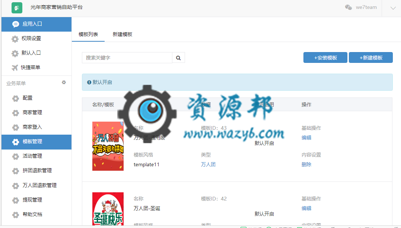Click the gear icon next to 帮助文档
401x228 pixels.
(x=16, y=215)
